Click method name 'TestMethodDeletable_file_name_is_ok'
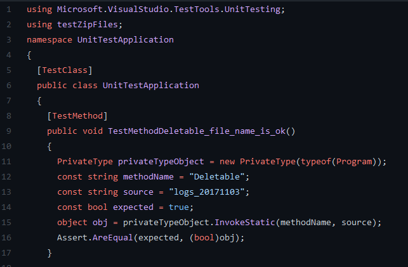Image resolution: width=408 pixels, height=267 pixels. [197, 131]
